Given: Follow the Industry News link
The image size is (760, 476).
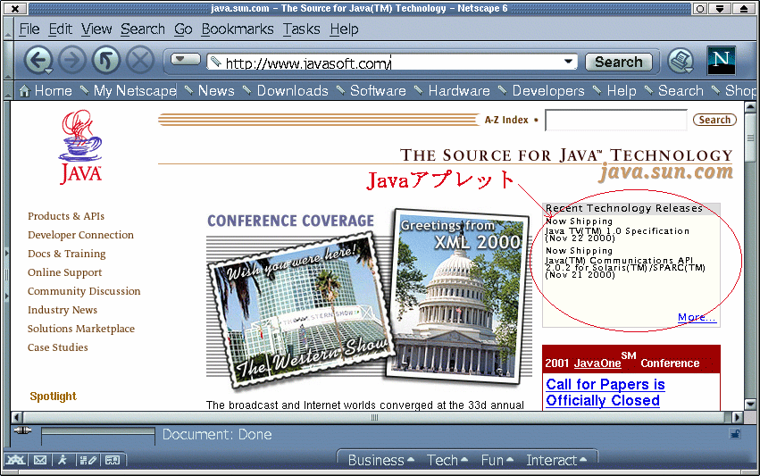Looking at the screenshot, I should coord(62,310).
